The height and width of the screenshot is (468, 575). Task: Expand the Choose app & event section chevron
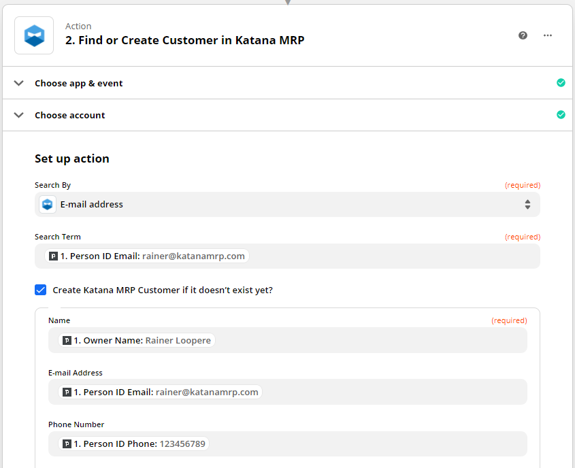(x=18, y=83)
